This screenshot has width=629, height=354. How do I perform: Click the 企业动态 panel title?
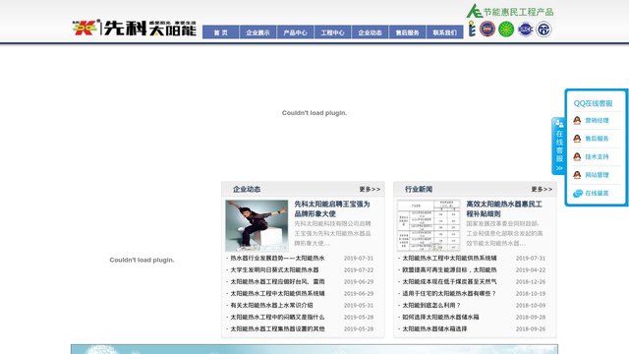(x=247, y=189)
